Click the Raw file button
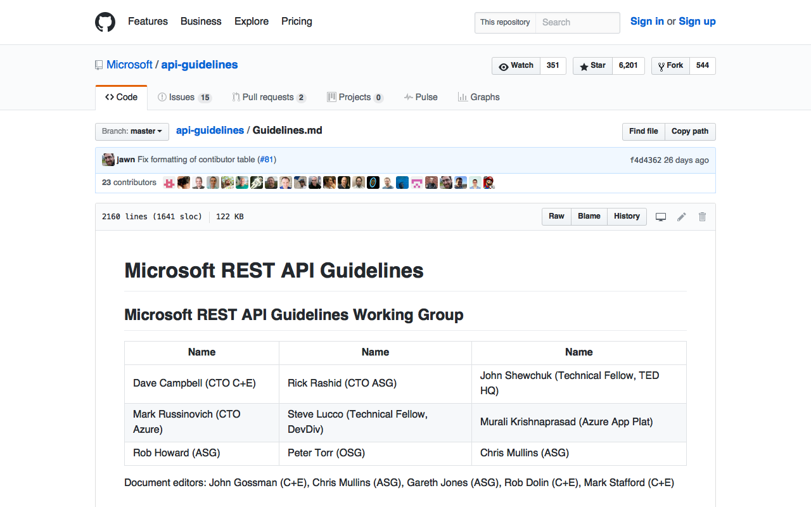 coord(556,217)
